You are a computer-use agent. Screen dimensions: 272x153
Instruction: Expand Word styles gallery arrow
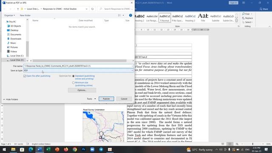point(236,22)
